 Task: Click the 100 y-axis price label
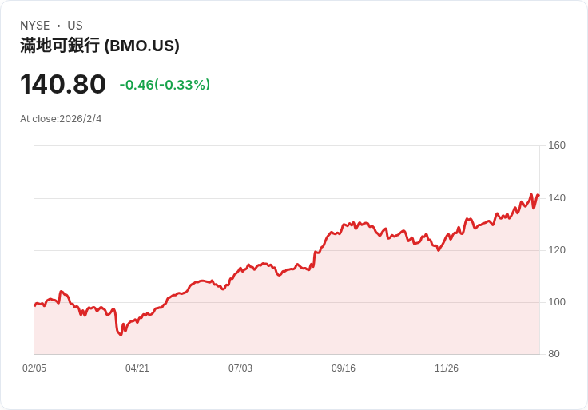pos(557,302)
